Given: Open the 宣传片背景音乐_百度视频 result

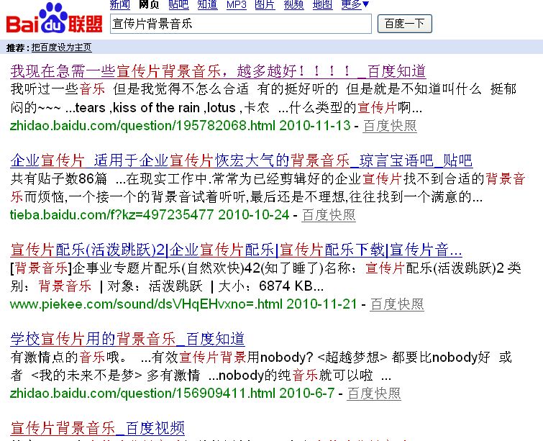Looking at the screenshot, I should [98, 428].
